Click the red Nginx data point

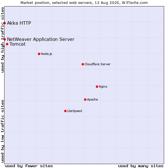click(97, 87)
